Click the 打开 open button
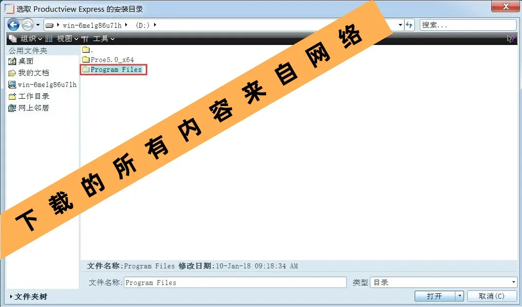Viewport: 522px width, 307px height. pos(435,296)
